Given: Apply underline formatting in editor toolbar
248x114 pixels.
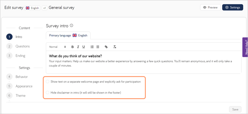Looking at the screenshot, I should click(83, 47).
